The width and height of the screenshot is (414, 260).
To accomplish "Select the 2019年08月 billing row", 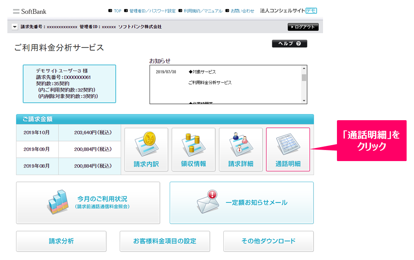I will [x=68, y=166].
